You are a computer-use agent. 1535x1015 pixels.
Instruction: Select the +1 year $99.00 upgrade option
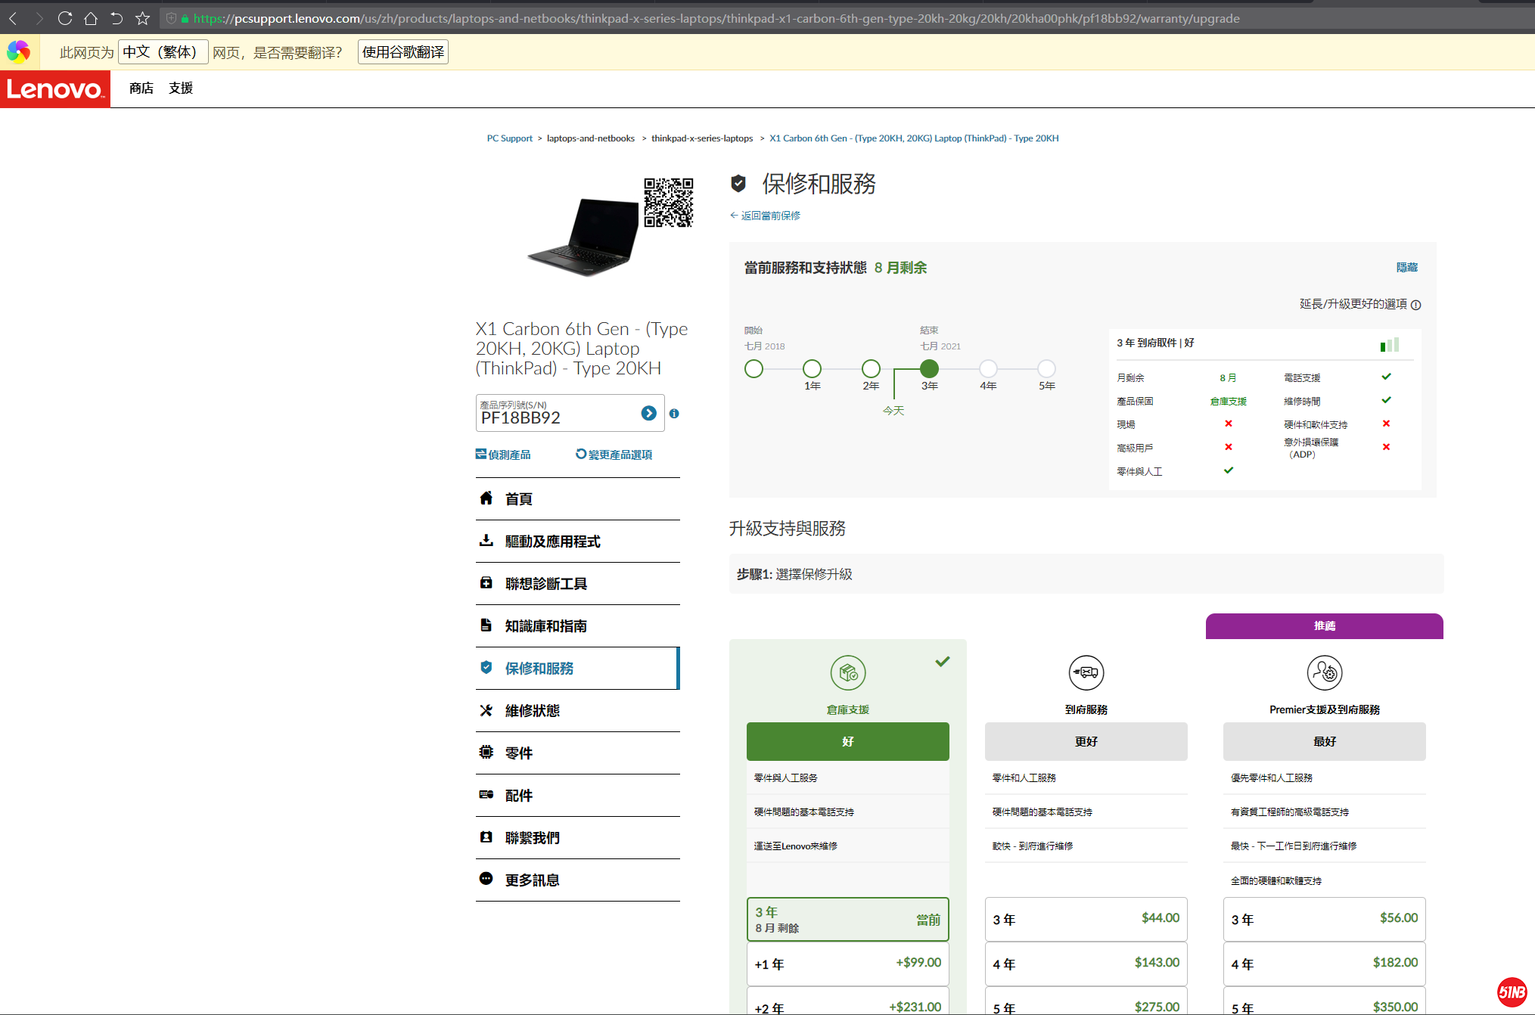tap(847, 964)
